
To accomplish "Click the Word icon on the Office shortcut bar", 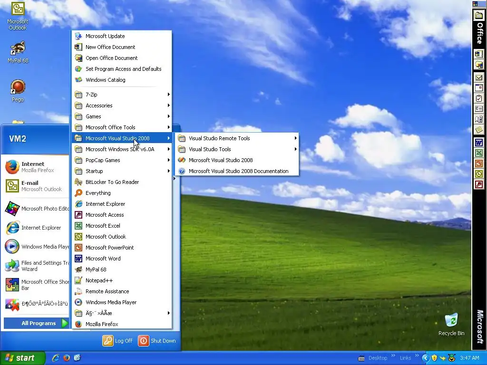I will (478, 143).
